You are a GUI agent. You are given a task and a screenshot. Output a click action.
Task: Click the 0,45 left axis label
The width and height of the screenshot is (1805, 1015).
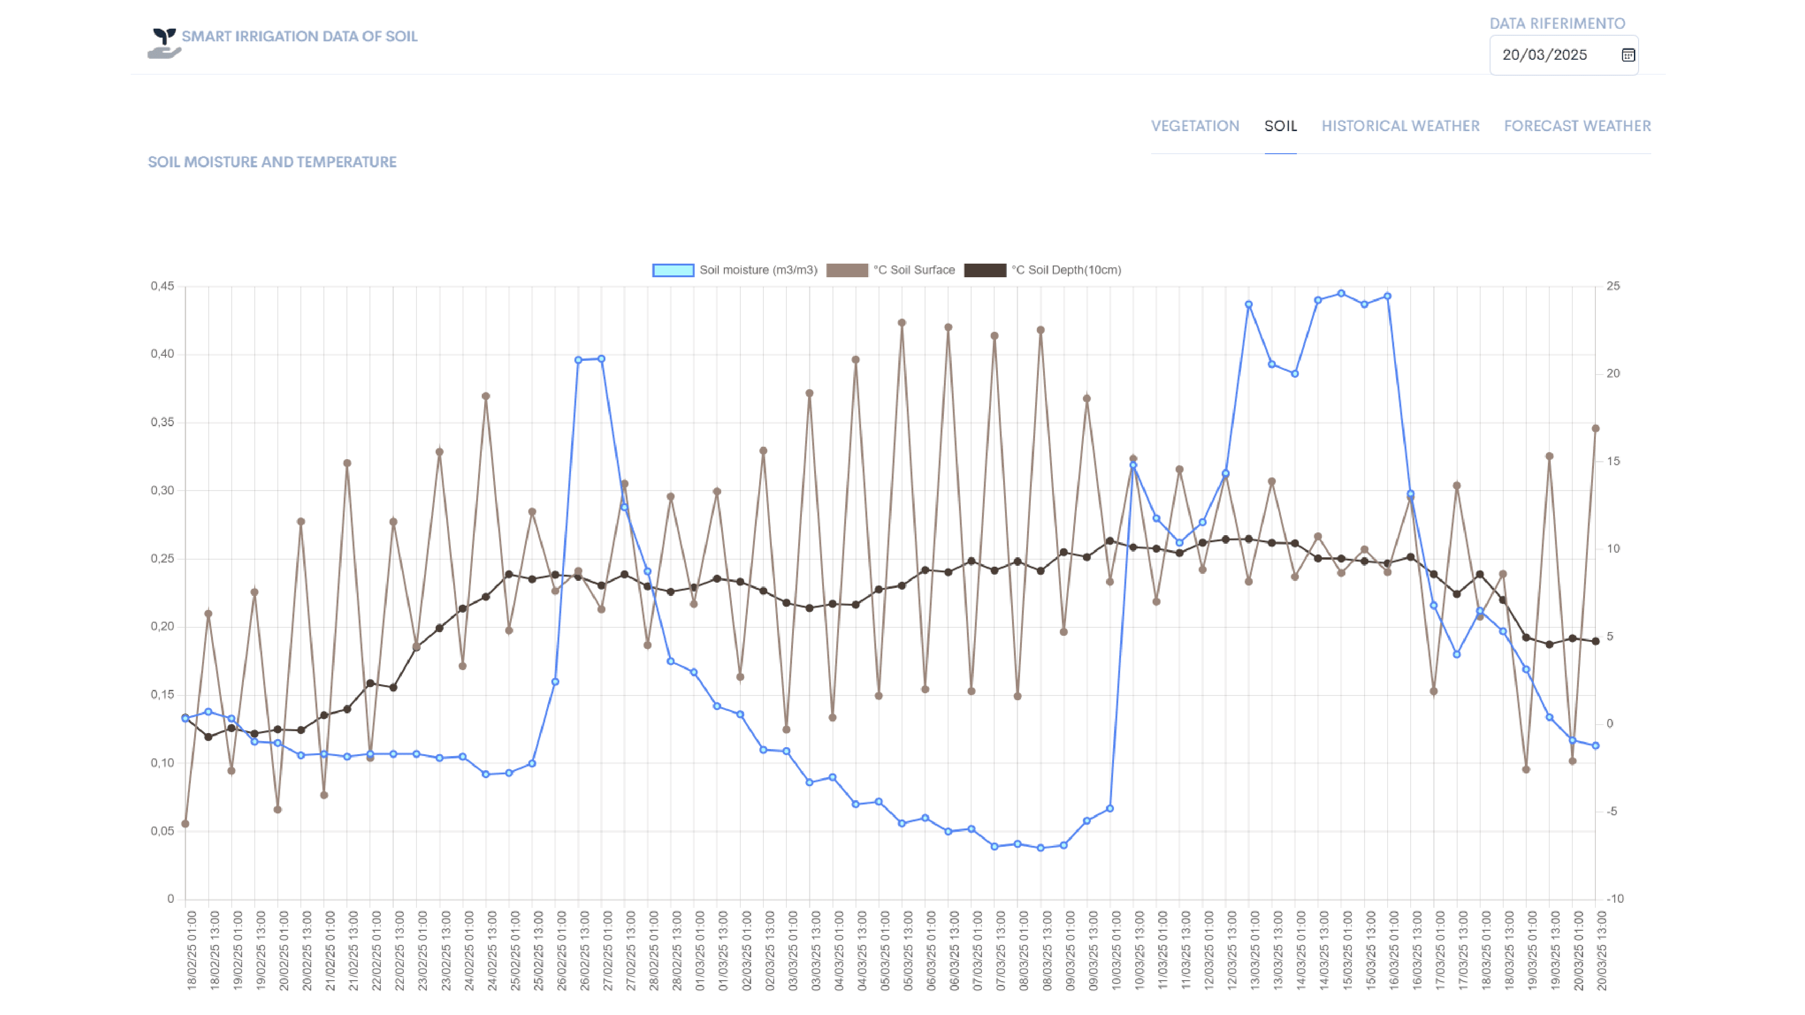coord(162,287)
